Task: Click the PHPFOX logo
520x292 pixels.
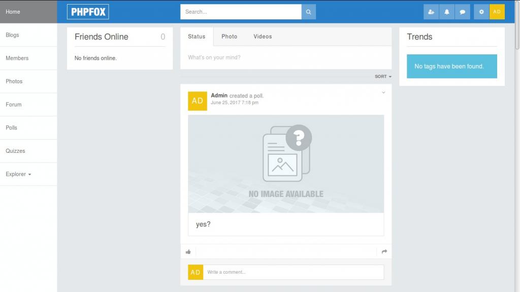Action: point(88,12)
